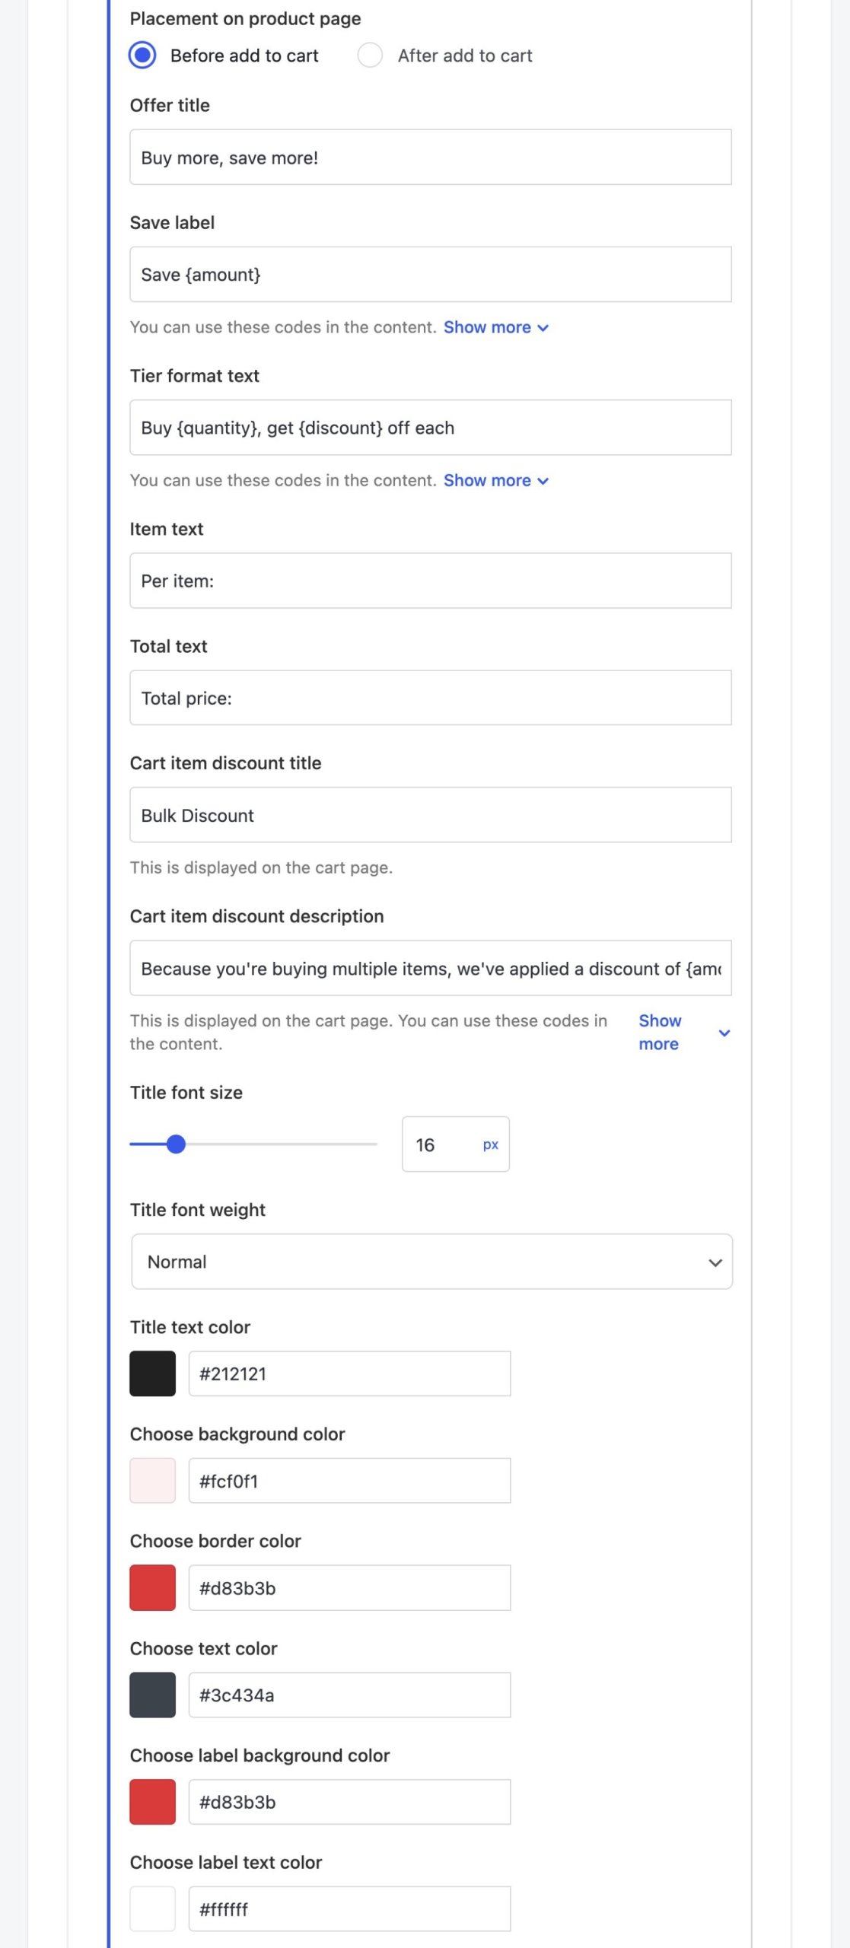Click the border color hex field

349,1587
